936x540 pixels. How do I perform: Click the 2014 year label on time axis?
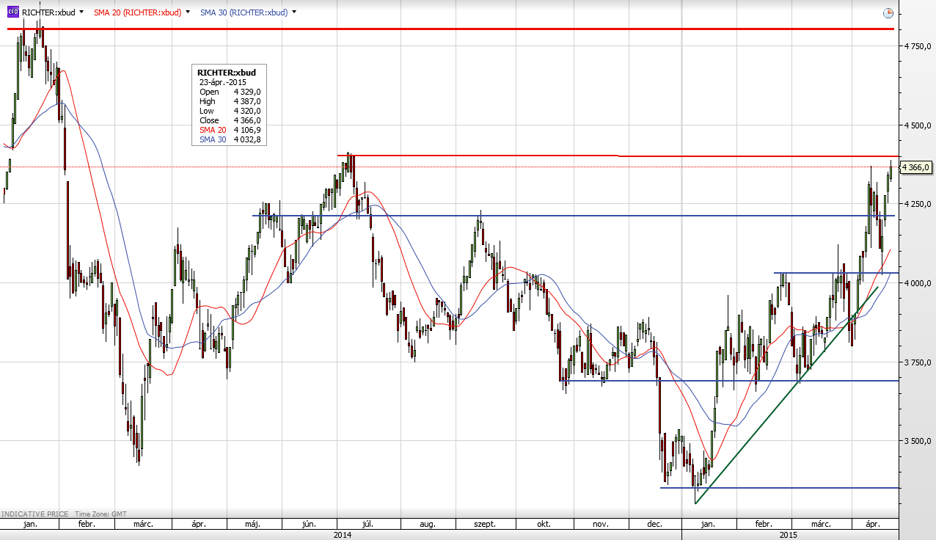point(342,535)
